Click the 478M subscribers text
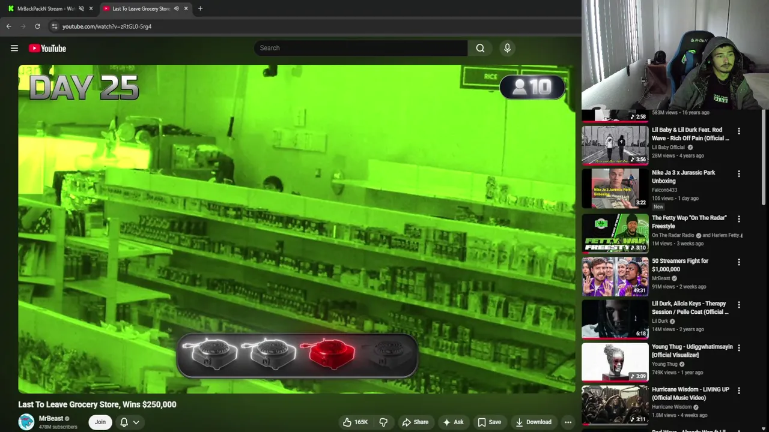Screen dimensions: 769x432 (x=58, y=427)
